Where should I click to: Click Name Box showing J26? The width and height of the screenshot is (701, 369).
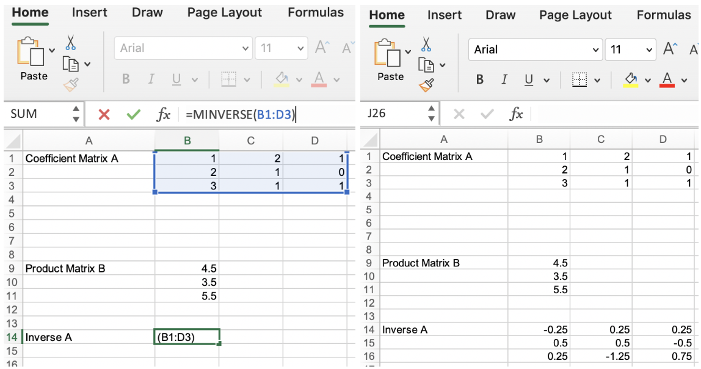394,113
